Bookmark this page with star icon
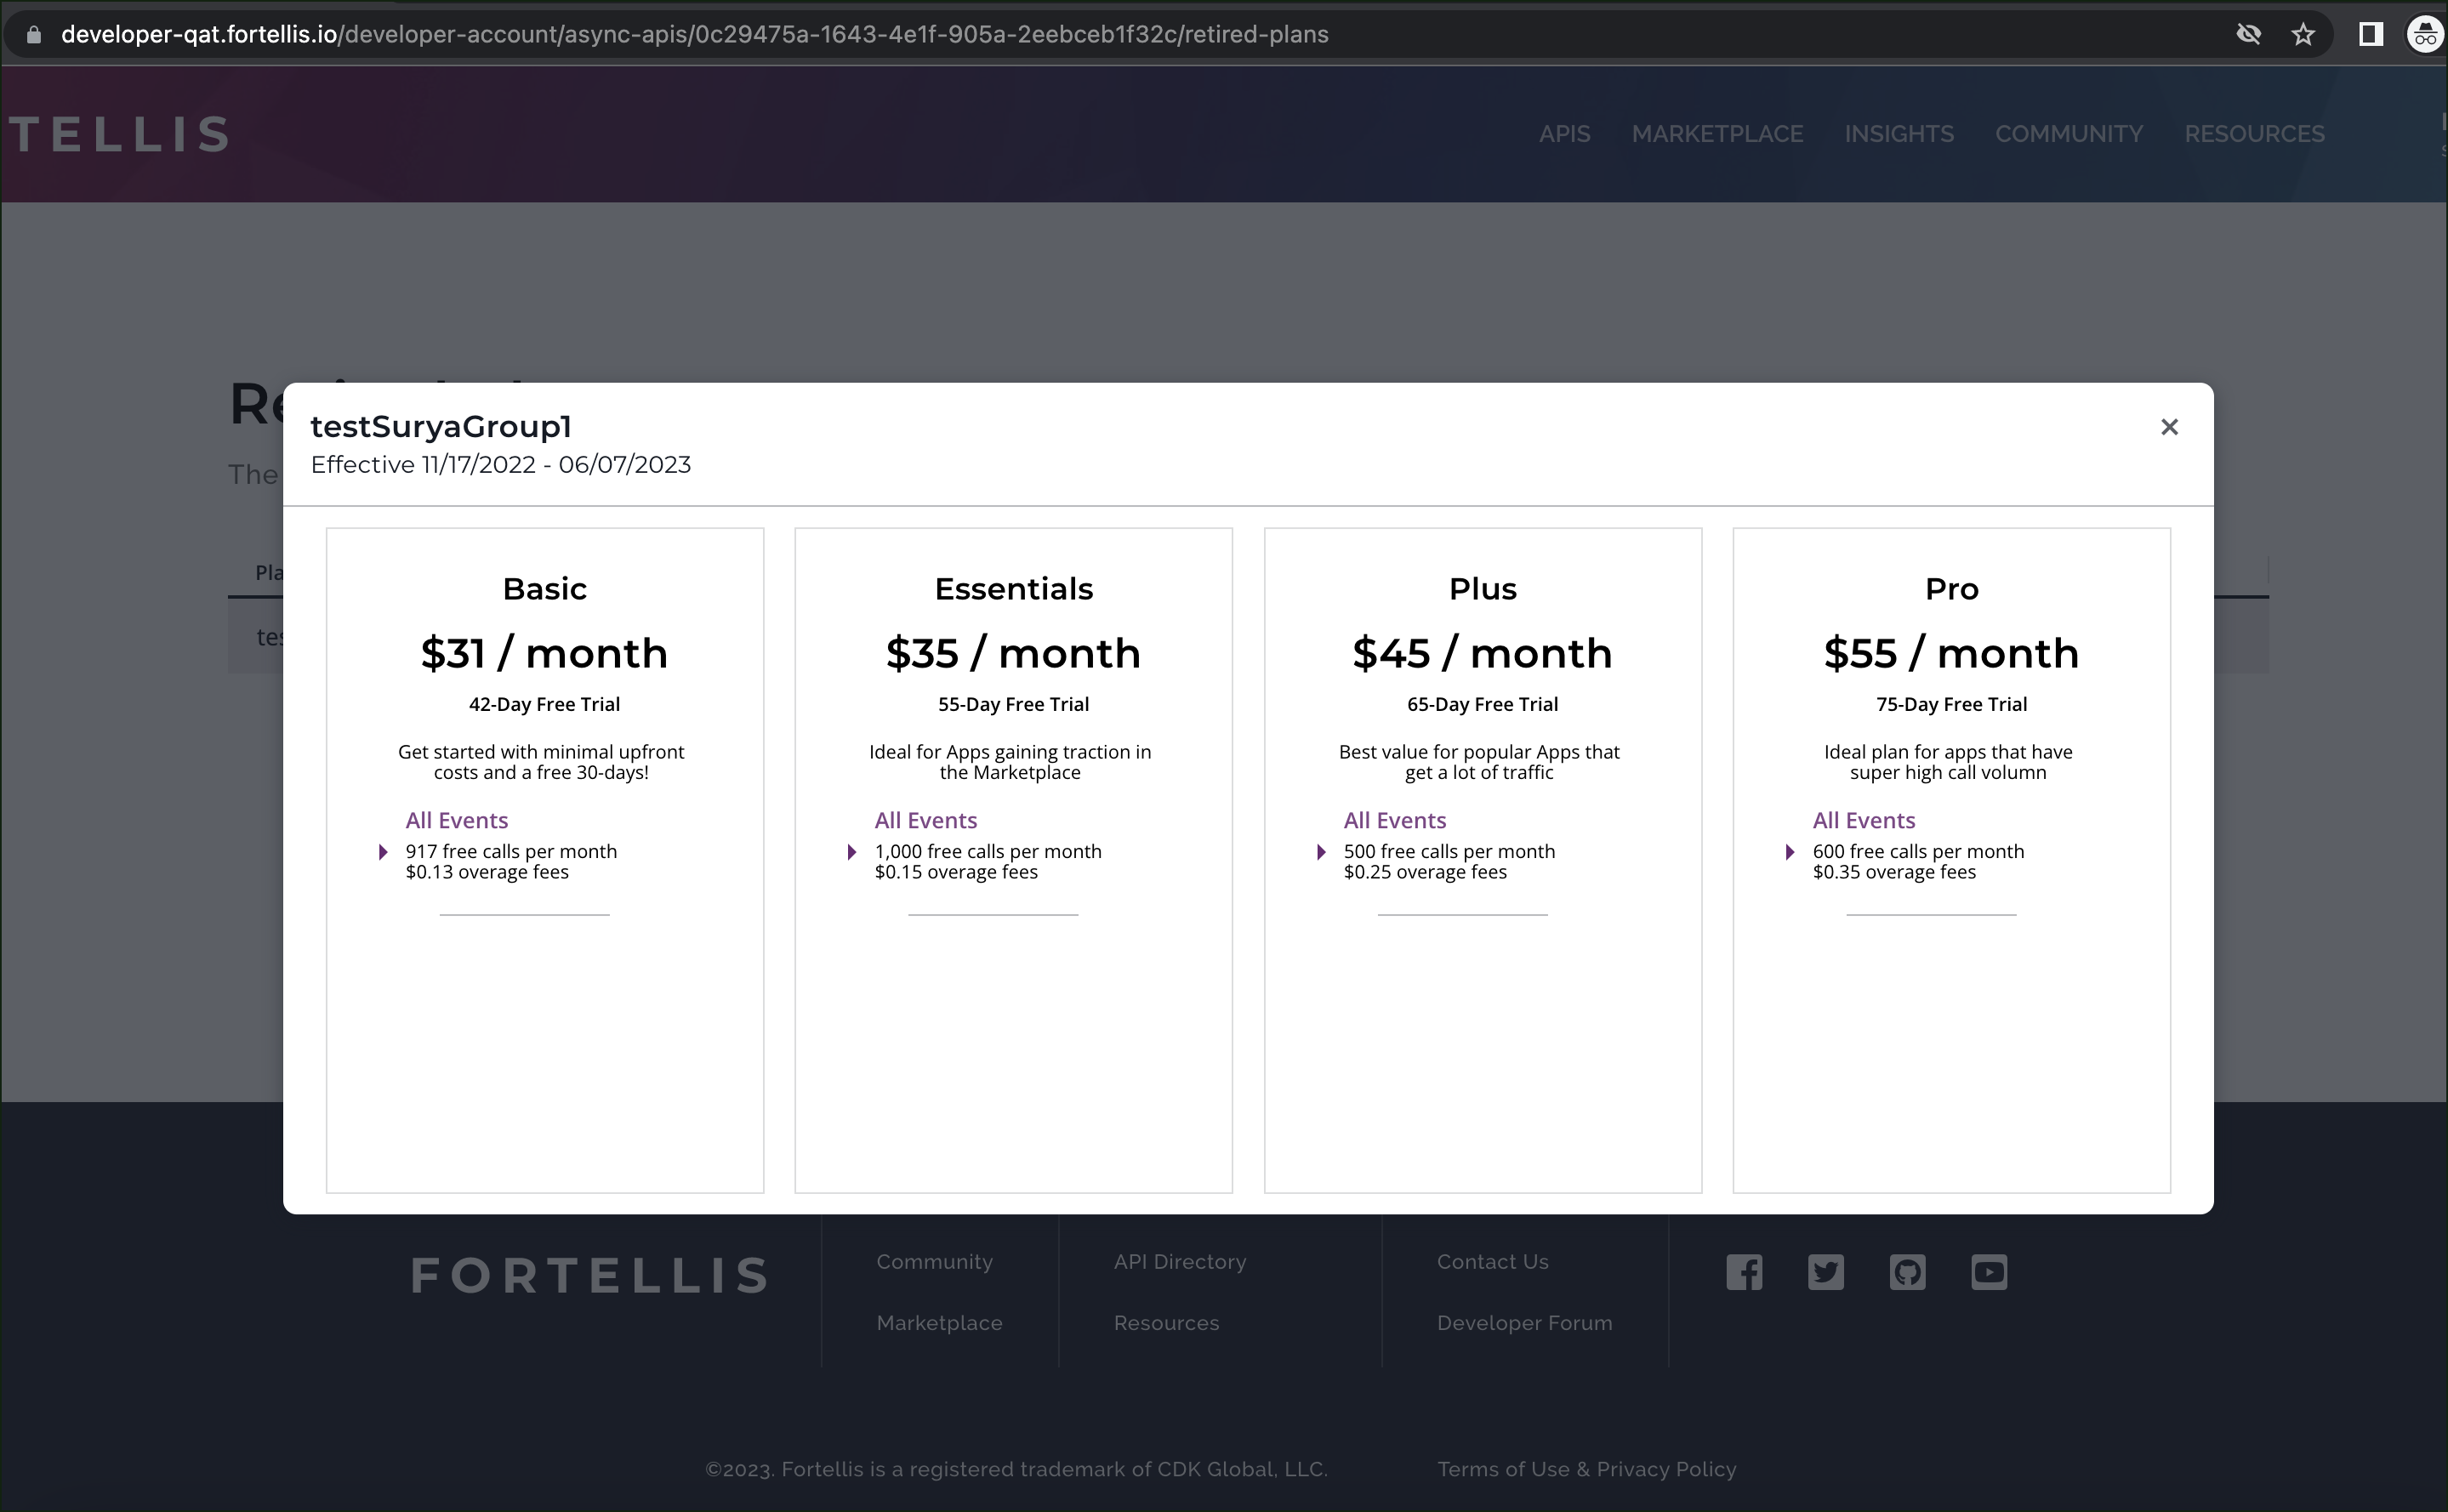This screenshot has width=2448, height=1512. [x=2303, y=35]
